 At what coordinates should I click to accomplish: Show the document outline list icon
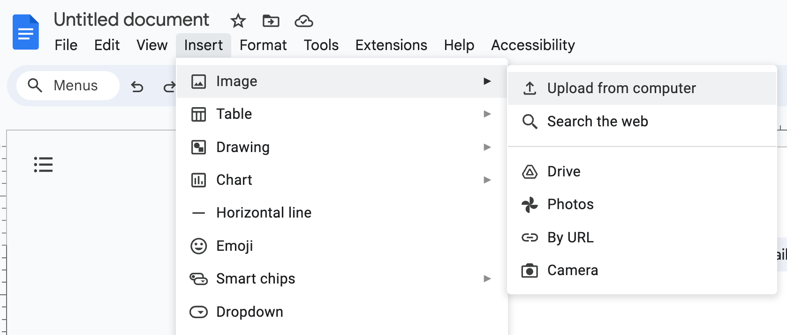(x=43, y=165)
